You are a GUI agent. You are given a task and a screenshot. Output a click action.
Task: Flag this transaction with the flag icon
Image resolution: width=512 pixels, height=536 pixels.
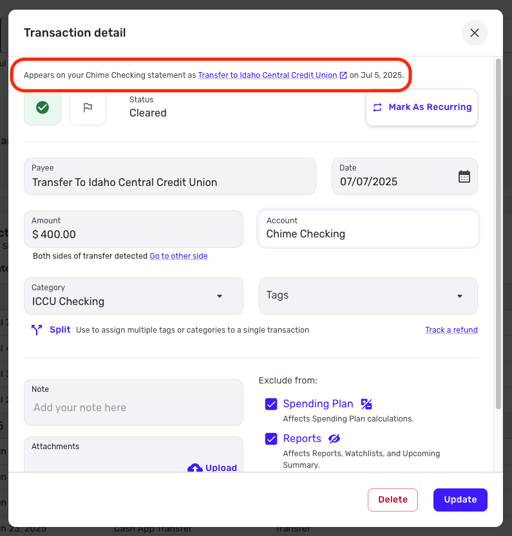[88, 107]
